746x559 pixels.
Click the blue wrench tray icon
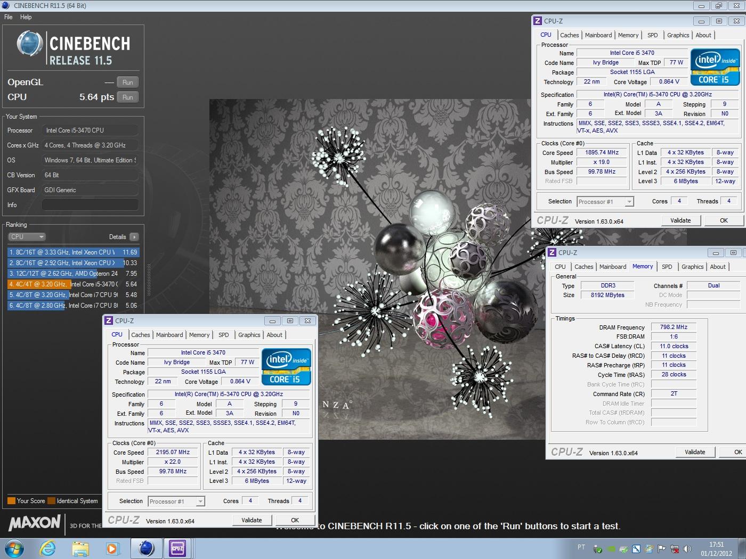tap(636, 549)
